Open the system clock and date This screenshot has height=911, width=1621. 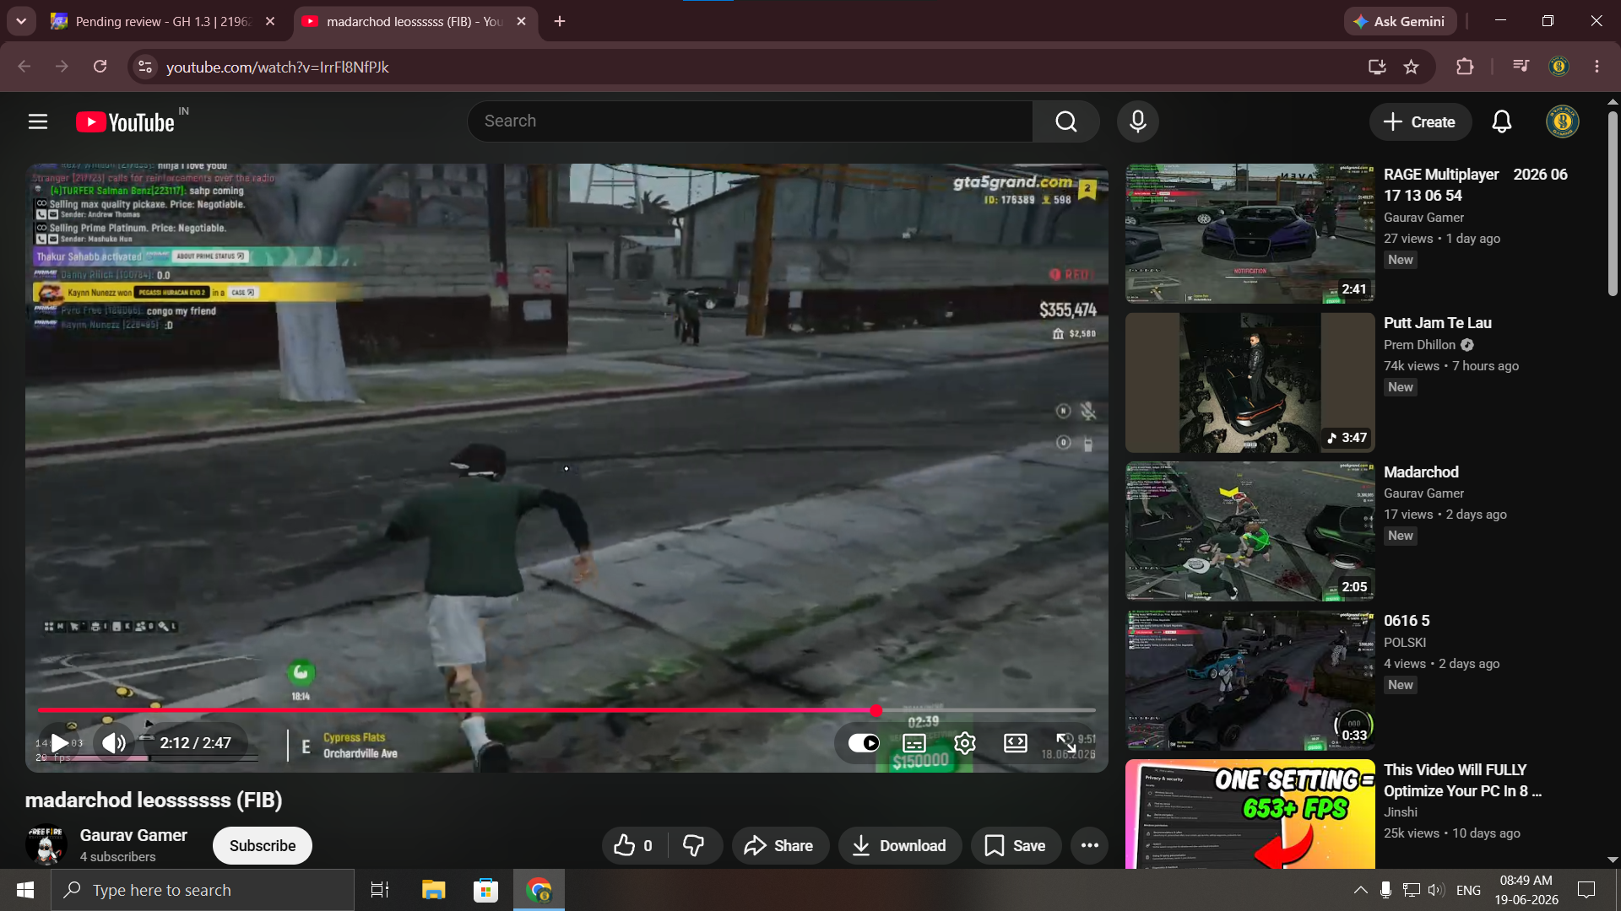(1526, 890)
